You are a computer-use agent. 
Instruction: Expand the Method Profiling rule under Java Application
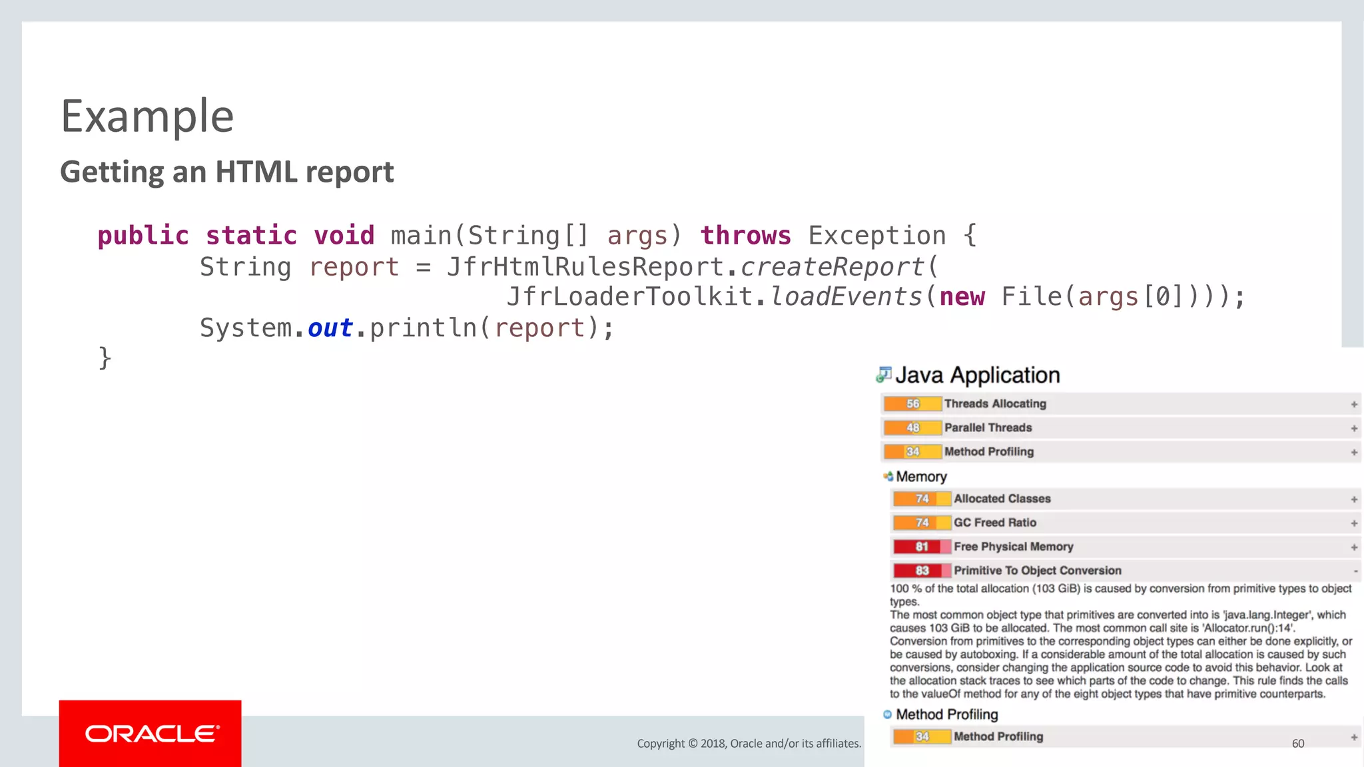point(1354,452)
